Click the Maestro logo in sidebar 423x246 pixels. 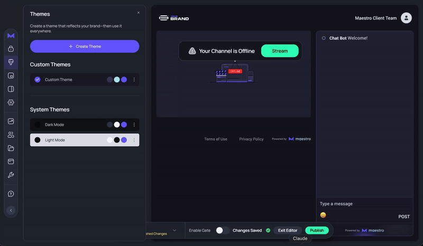click(11, 35)
